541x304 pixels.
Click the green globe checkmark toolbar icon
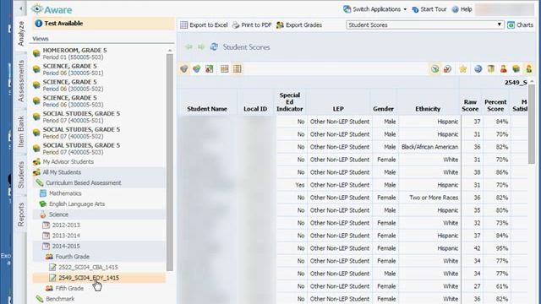tap(435, 69)
